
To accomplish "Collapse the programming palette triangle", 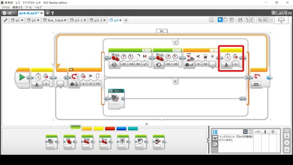I will [x=146, y=124].
